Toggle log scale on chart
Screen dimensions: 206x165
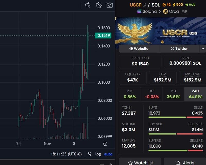(x=98, y=154)
